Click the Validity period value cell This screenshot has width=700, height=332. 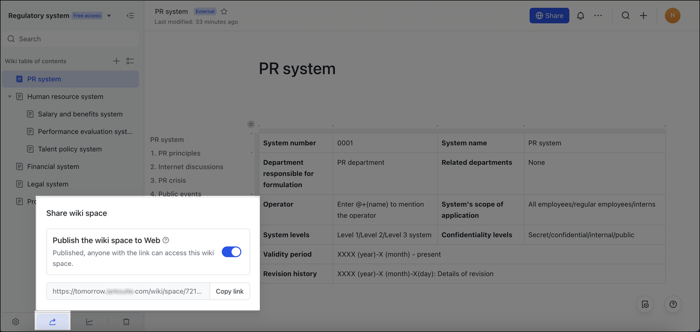click(x=499, y=254)
